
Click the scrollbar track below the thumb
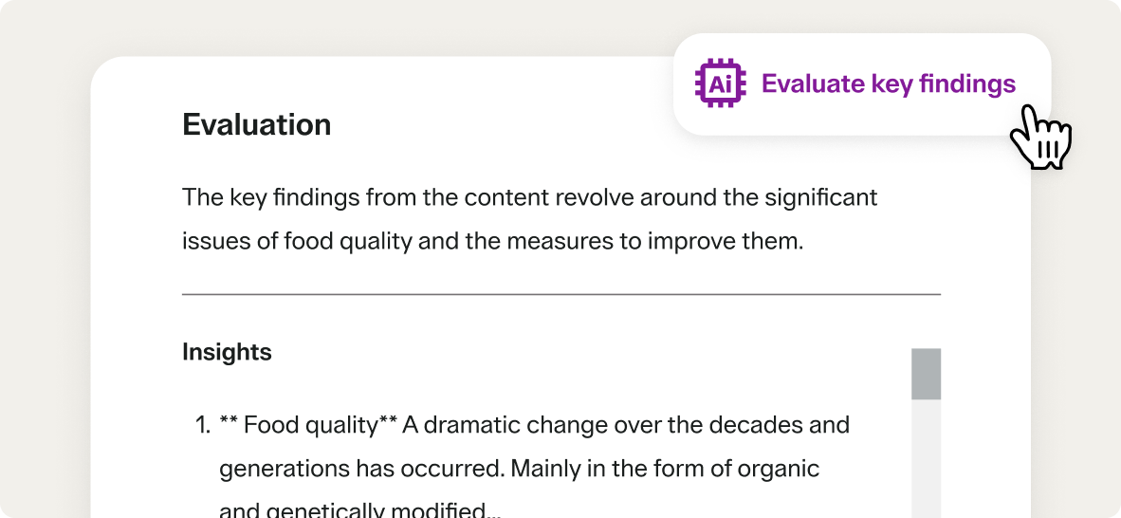coord(926,455)
